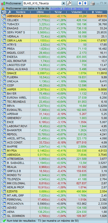
Task: Open chart icon for the AENA row
Action: click(4, 212)
